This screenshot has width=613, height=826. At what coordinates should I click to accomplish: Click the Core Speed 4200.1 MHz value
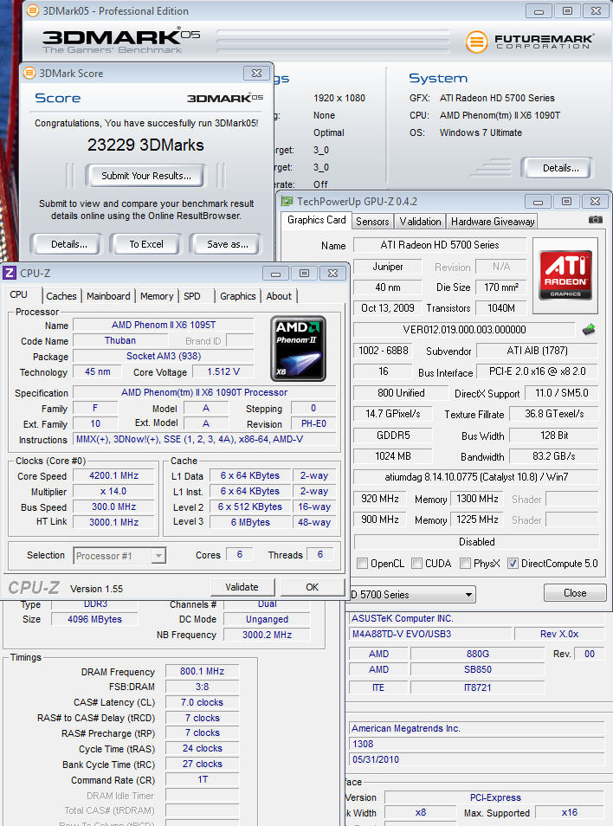[113, 475]
